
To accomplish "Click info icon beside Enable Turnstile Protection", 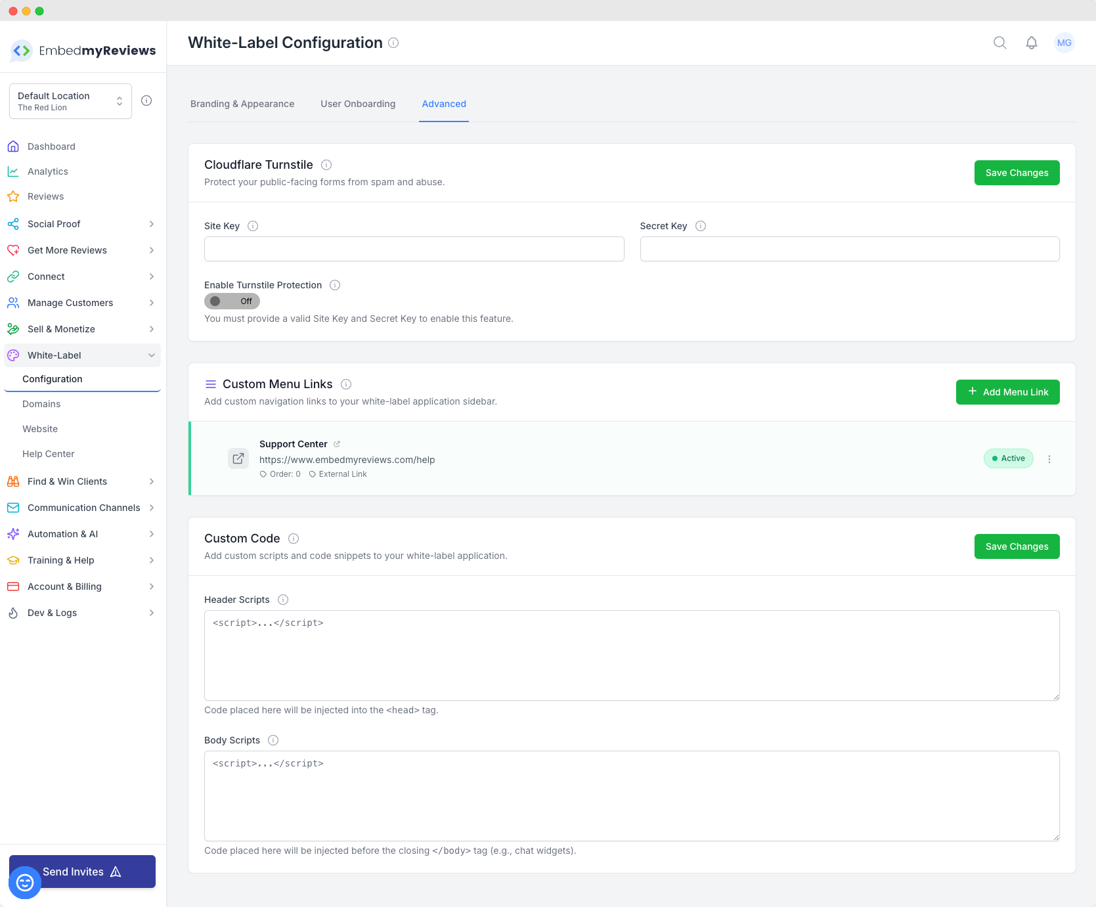I will tap(335, 285).
